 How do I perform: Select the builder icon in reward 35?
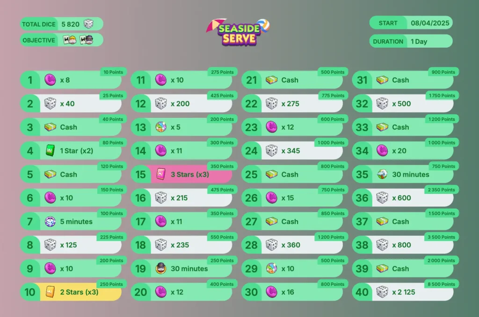click(382, 174)
